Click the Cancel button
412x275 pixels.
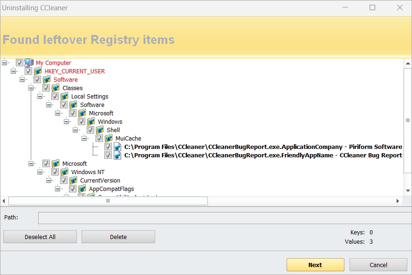pyautogui.click(x=378, y=265)
